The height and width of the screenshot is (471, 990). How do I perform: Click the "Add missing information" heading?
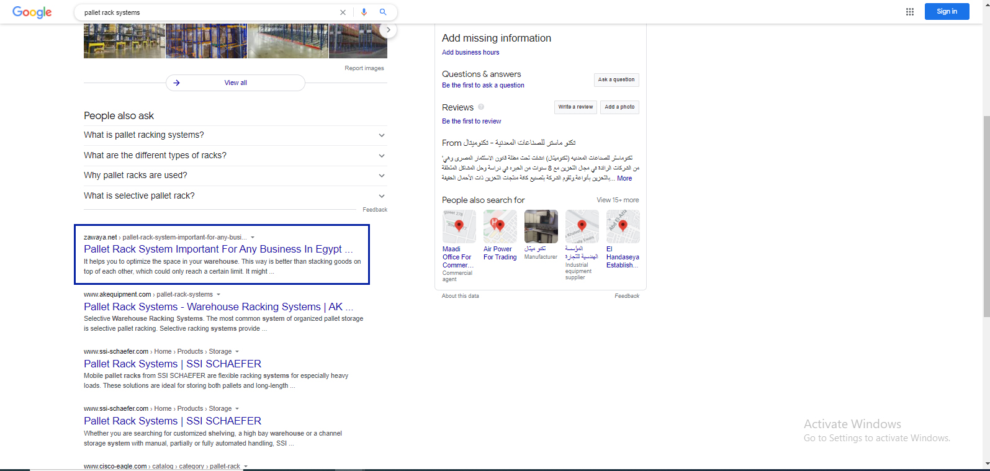[x=497, y=38]
